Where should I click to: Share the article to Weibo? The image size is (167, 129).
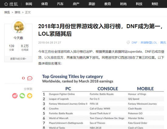tap(15, 96)
